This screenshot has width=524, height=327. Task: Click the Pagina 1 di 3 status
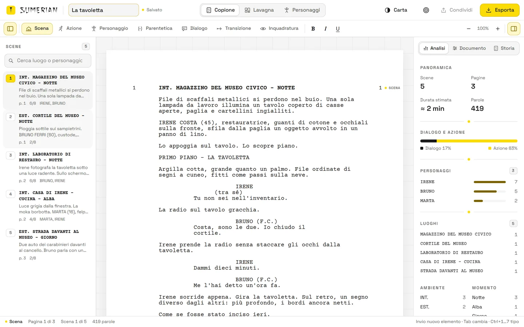[41, 322]
